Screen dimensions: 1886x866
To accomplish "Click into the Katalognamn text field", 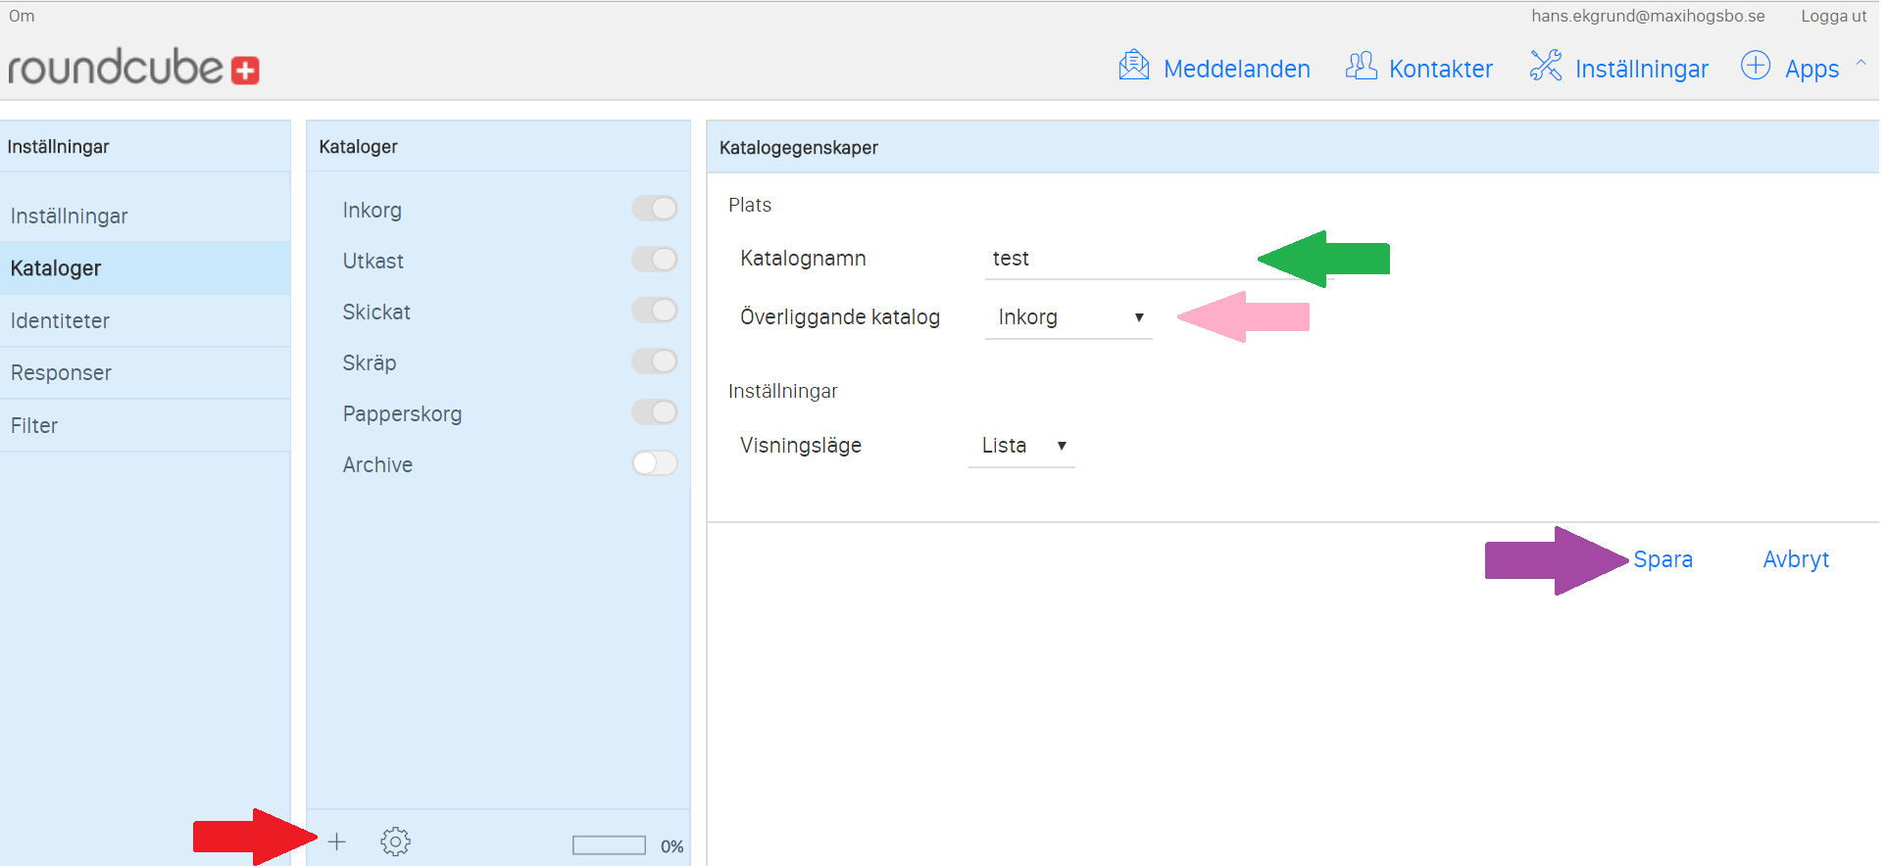I will (1117, 259).
